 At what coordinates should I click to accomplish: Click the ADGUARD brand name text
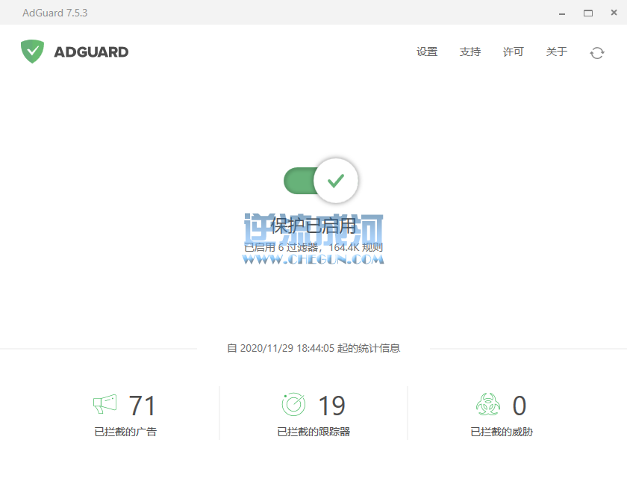[91, 52]
